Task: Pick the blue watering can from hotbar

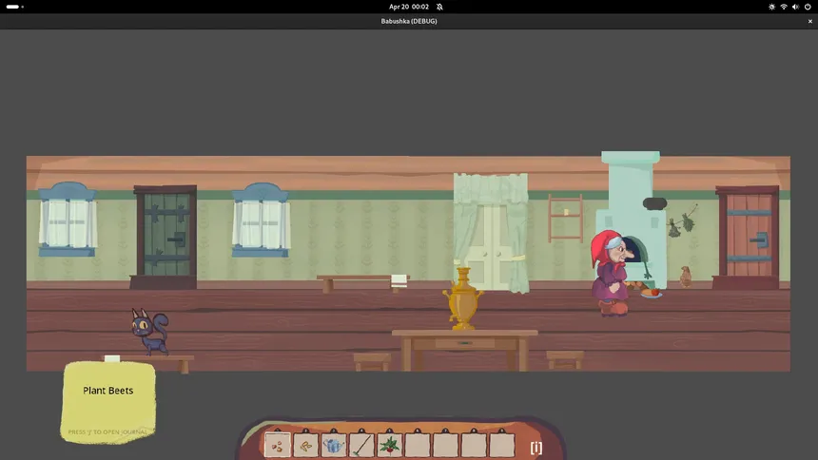Action: pyautogui.click(x=334, y=445)
